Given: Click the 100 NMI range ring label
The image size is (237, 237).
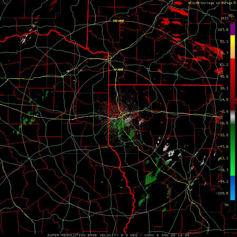Looking at the screenshot, I should click(118, 21).
